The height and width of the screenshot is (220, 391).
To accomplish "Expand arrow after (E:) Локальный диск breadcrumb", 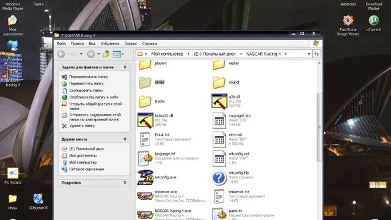I will (x=241, y=54).
